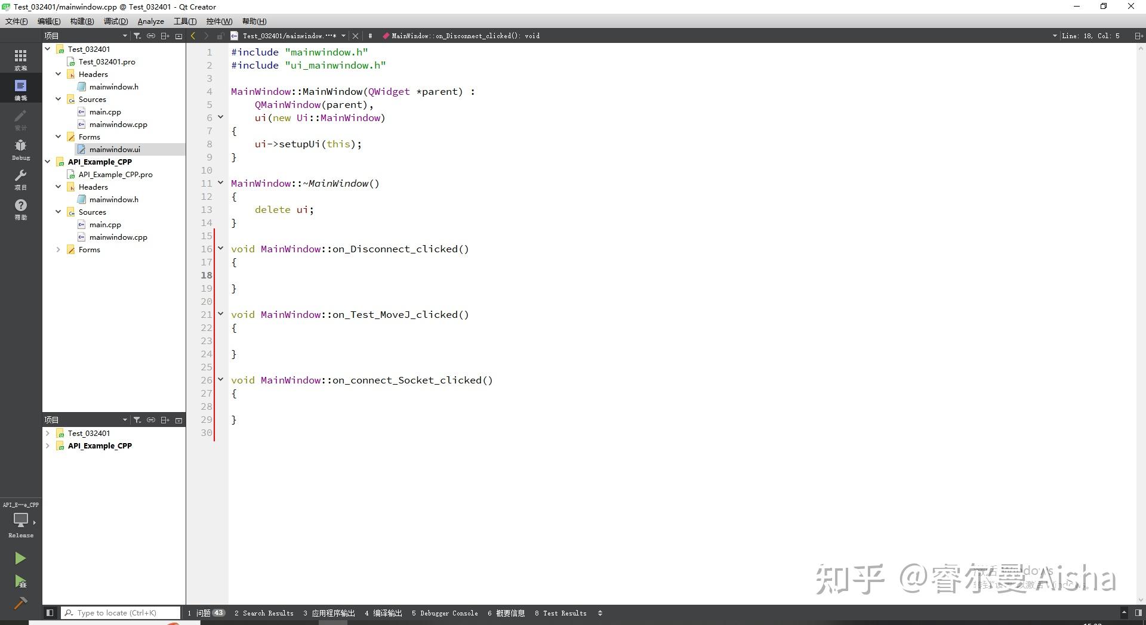The height and width of the screenshot is (625, 1146).
Task: Click the MainWindow::on_Disconnect_clicked() symbol selector
Action: coord(466,36)
